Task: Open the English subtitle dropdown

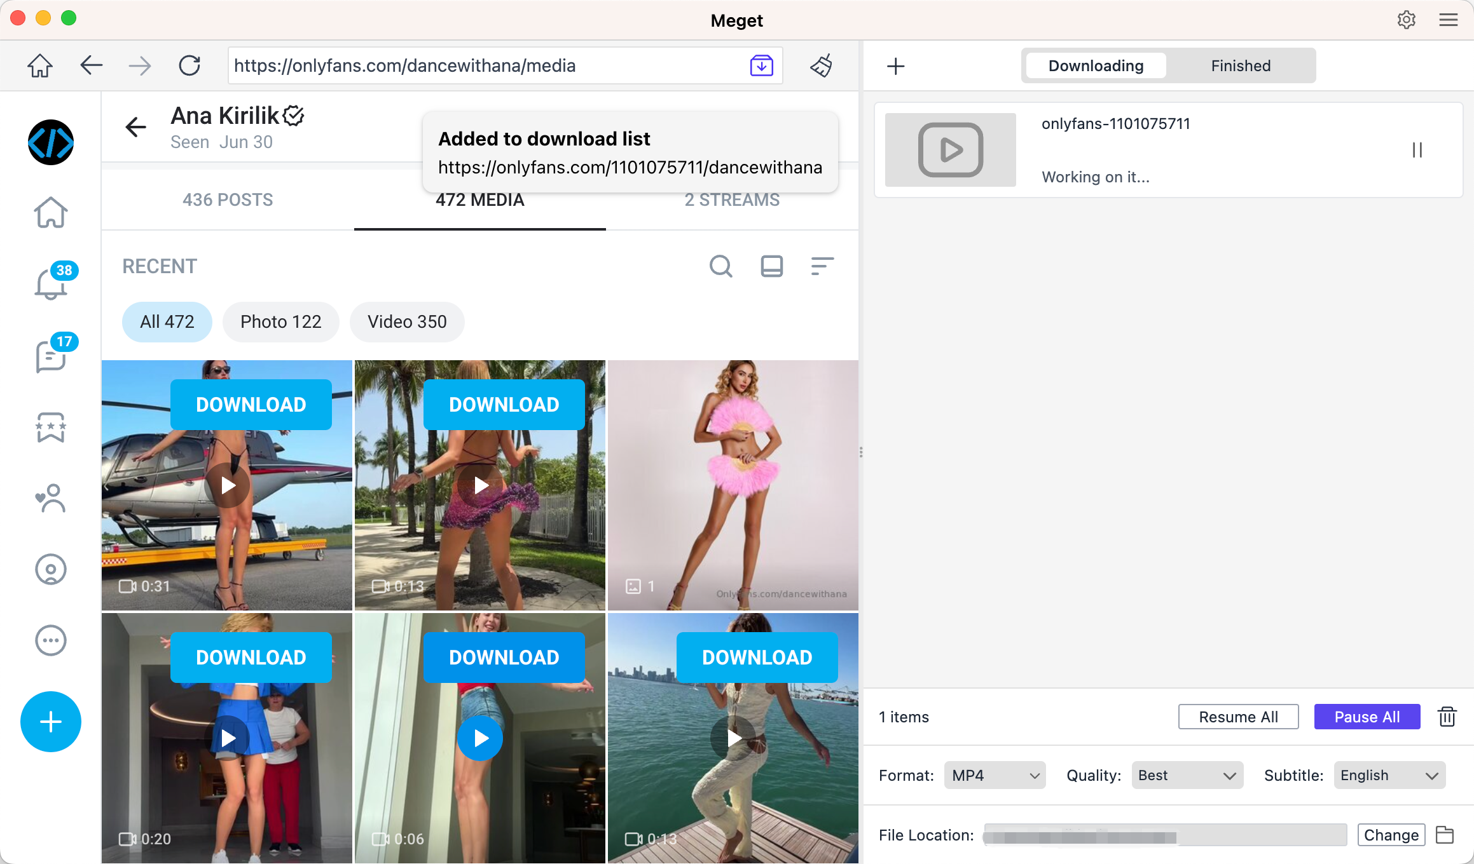Action: point(1389,775)
